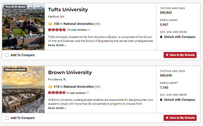Click lock icon in Brown card
This screenshot has height=126, width=203.
[x=161, y=100]
